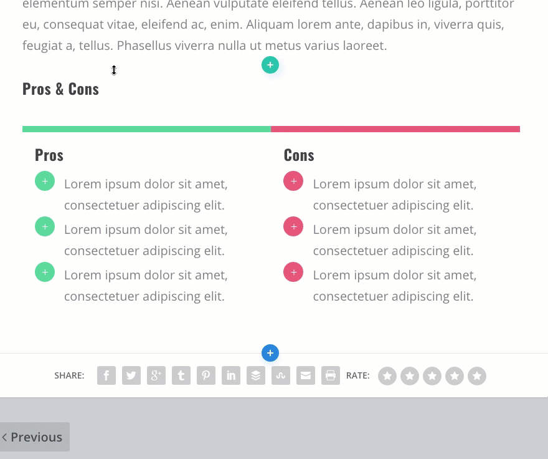Click the blue plus button above the share bar

click(x=270, y=353)
